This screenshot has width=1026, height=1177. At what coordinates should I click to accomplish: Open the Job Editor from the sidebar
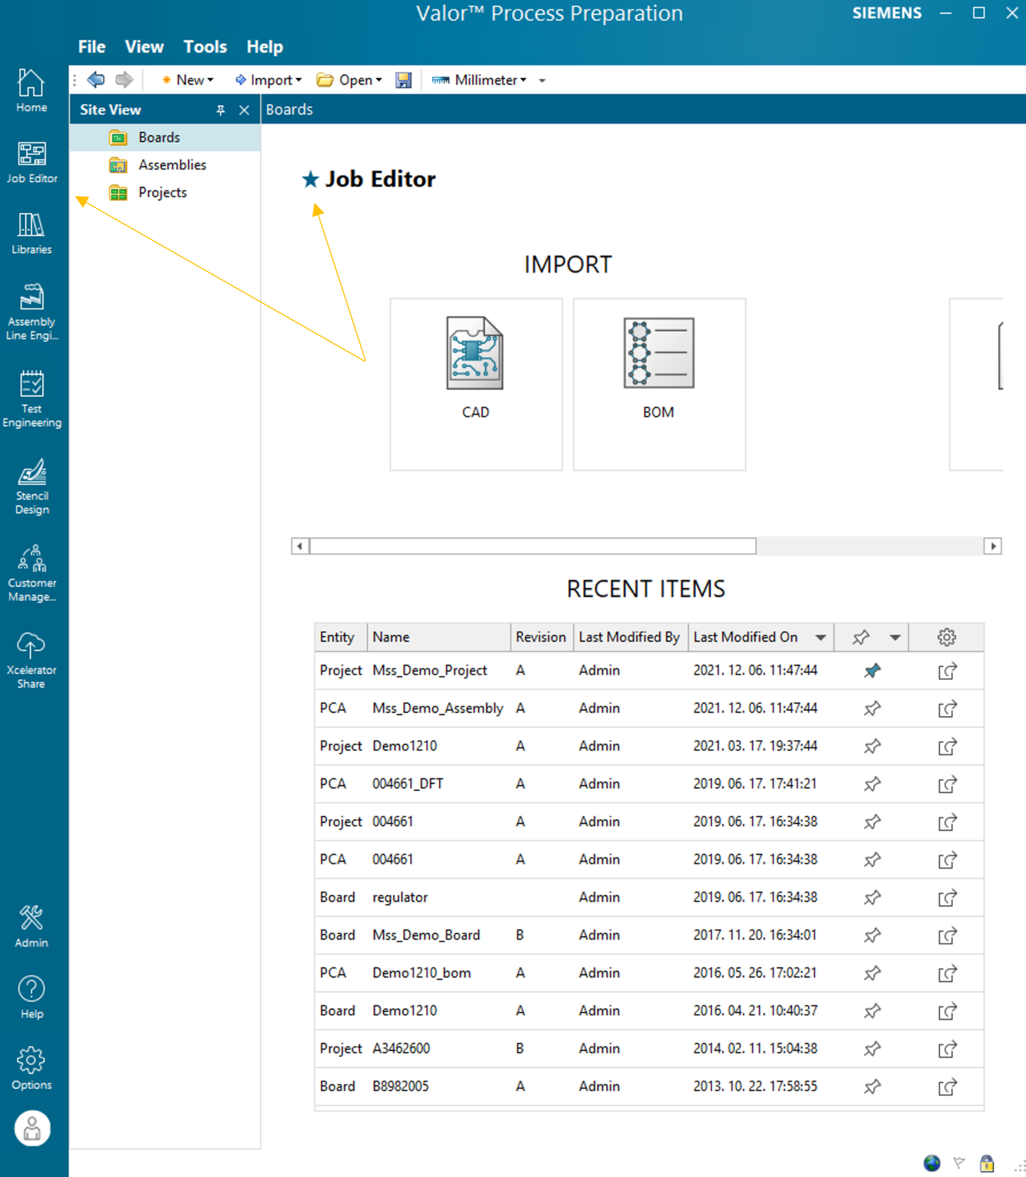click(x=32, y=161)
